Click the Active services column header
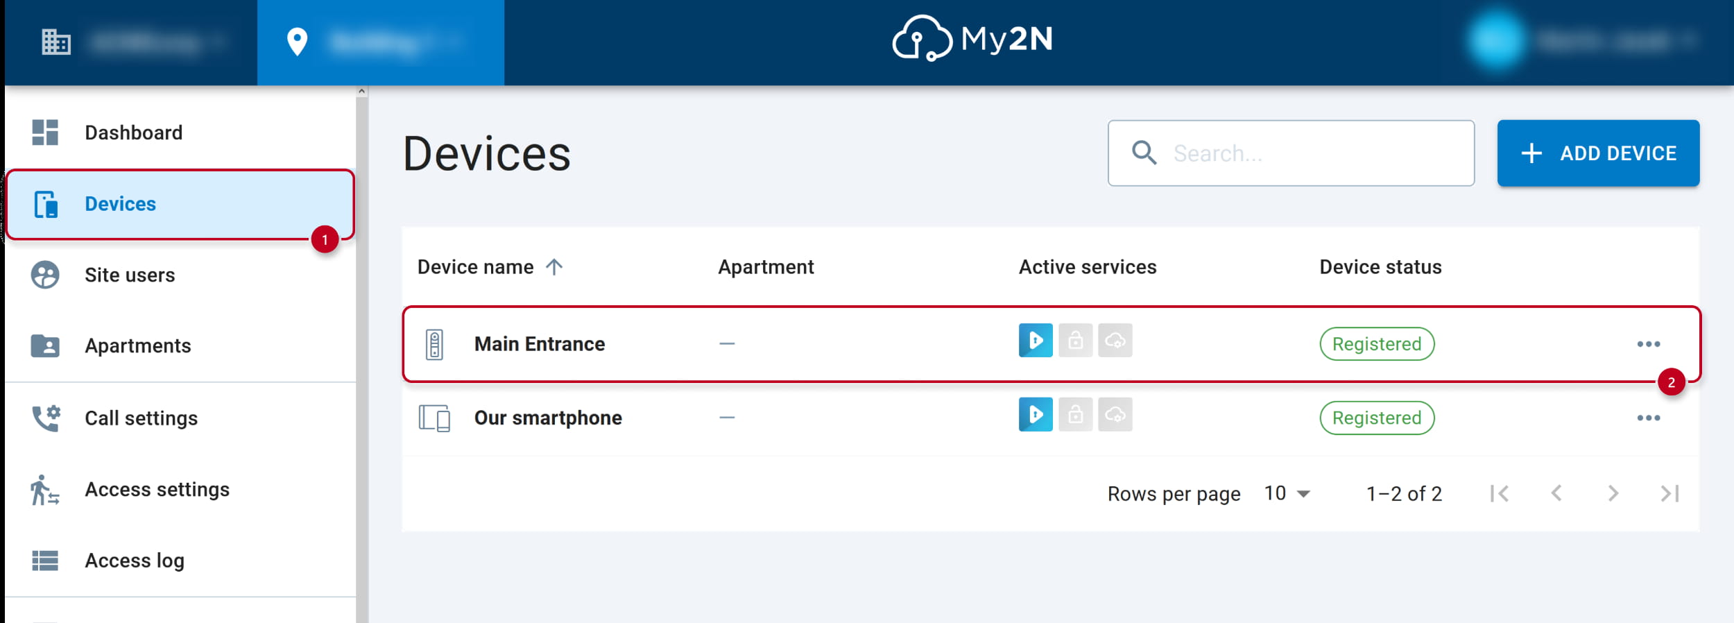The width and height of the screenshot is (1734, 623). click(1088, 267)
